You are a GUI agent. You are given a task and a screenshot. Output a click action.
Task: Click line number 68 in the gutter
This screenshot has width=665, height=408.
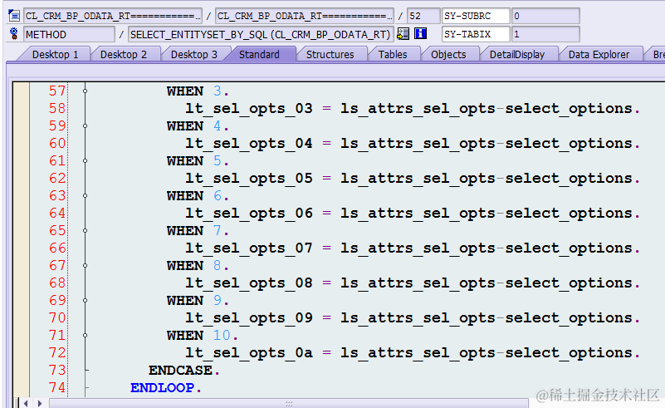[57, 283]
